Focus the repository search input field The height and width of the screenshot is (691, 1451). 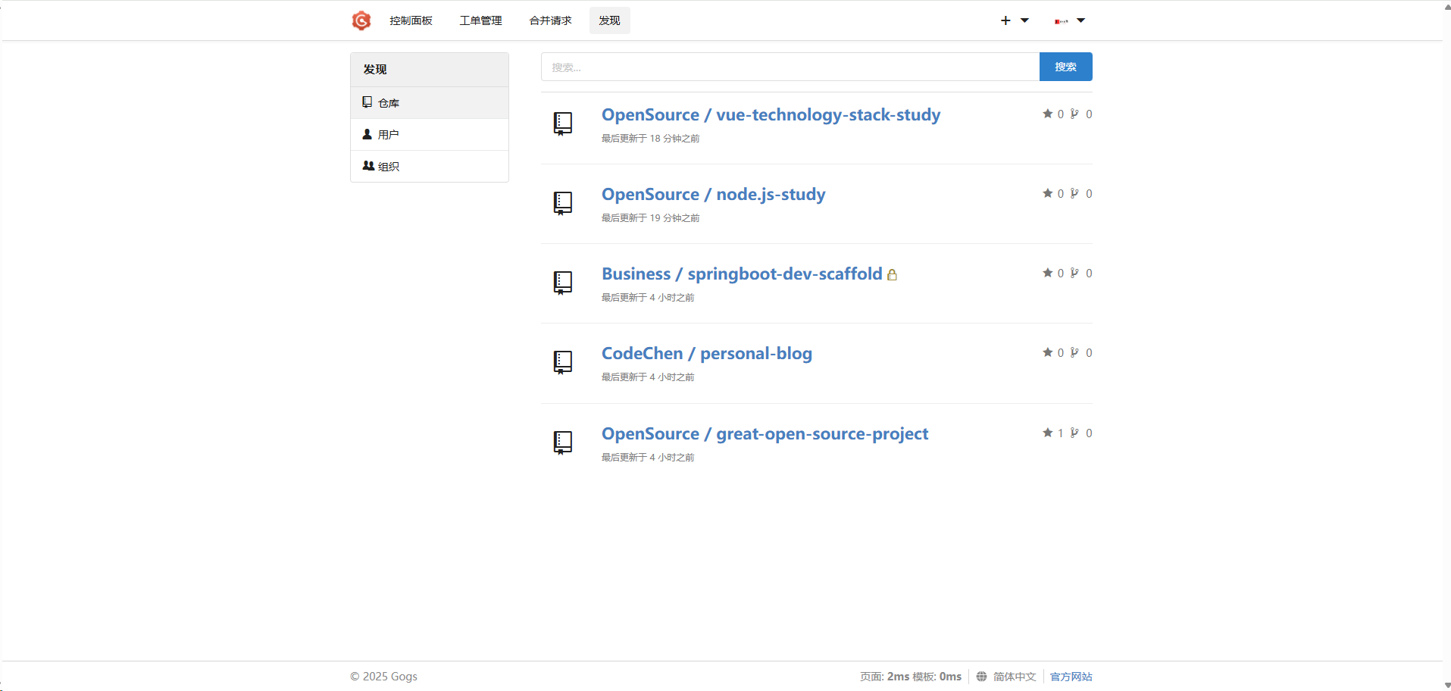coord(790,67)
